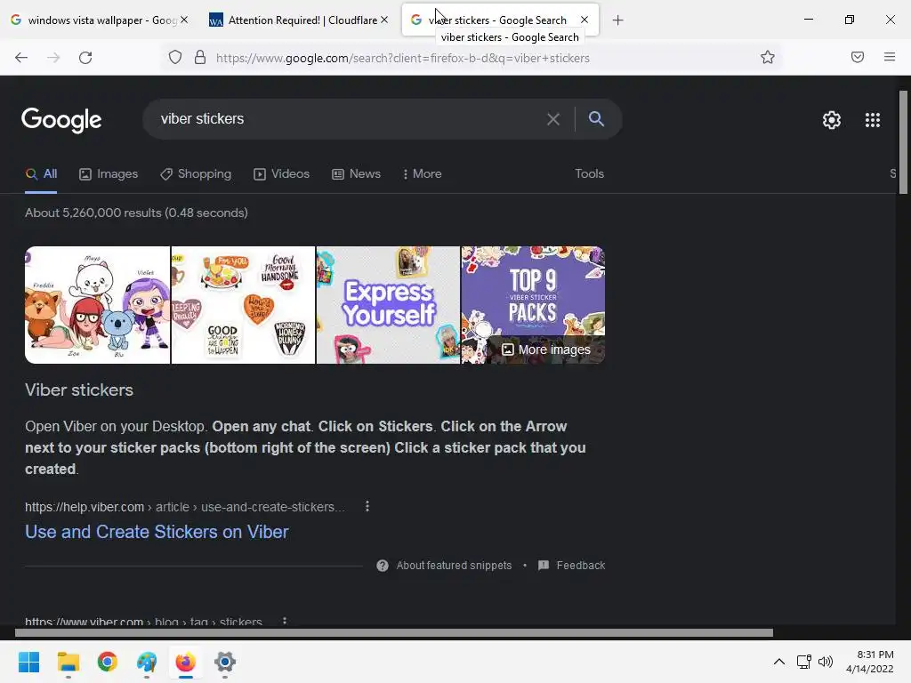Launch File Explorer from taskbar
Screen dimensions: 911x683
click(x=68, y=662)
